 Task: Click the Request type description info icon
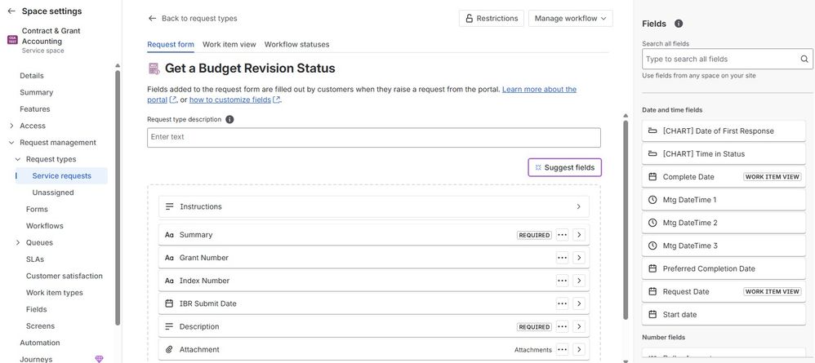(229, 119)
